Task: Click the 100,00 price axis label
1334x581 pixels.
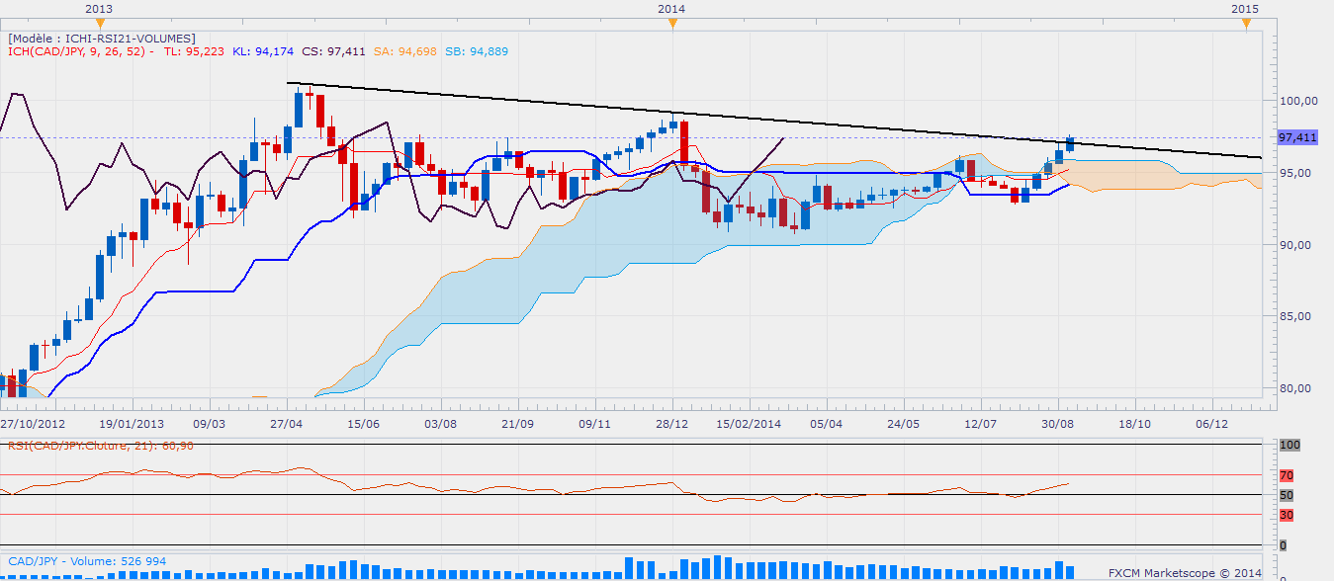Action: (x=1297, y=101)
